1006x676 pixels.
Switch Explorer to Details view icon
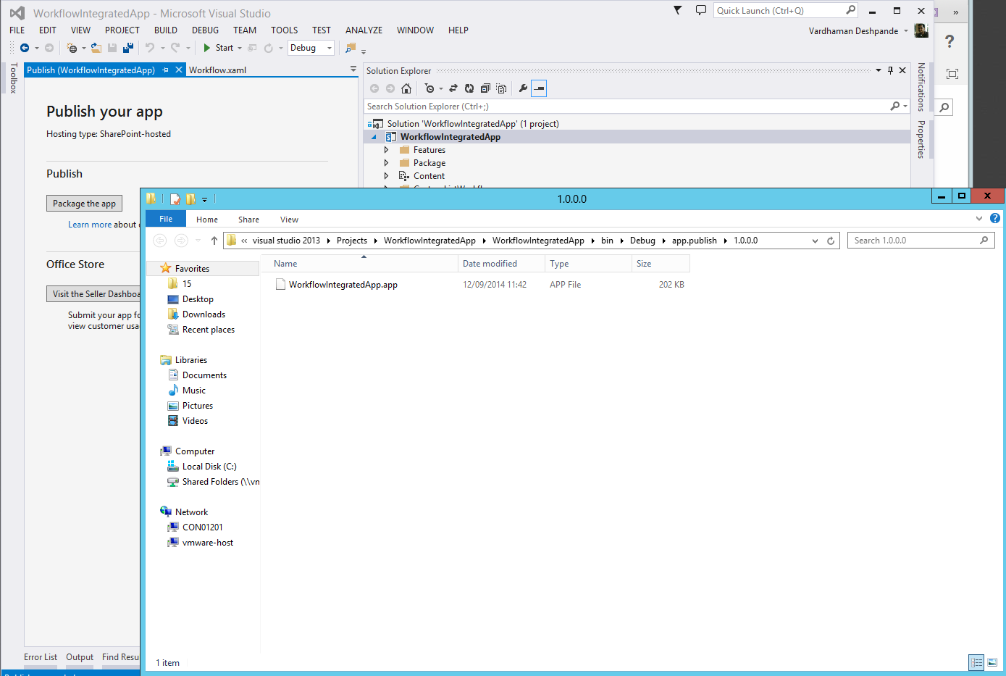click(x=976, y=662)
